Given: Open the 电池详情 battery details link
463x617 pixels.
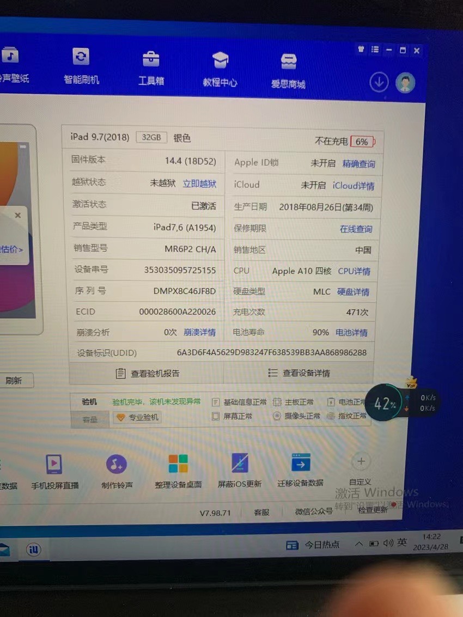Looking at the screenshot, I should [x=351, y=333].
